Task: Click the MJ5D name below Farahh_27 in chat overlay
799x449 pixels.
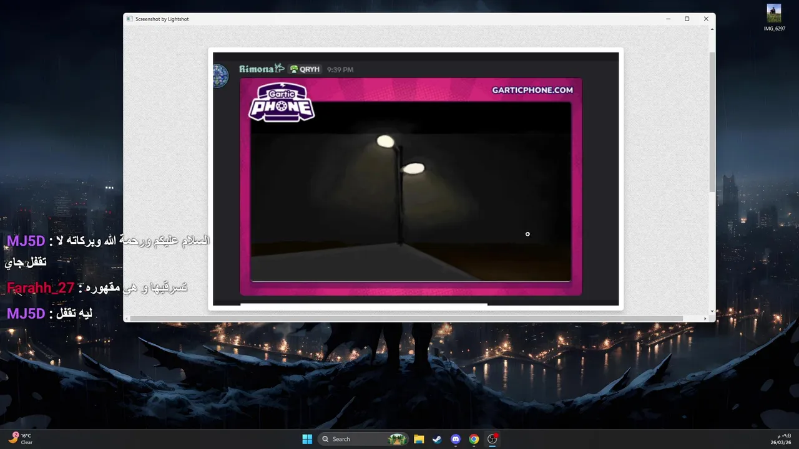Action: (x=26, y=314)
